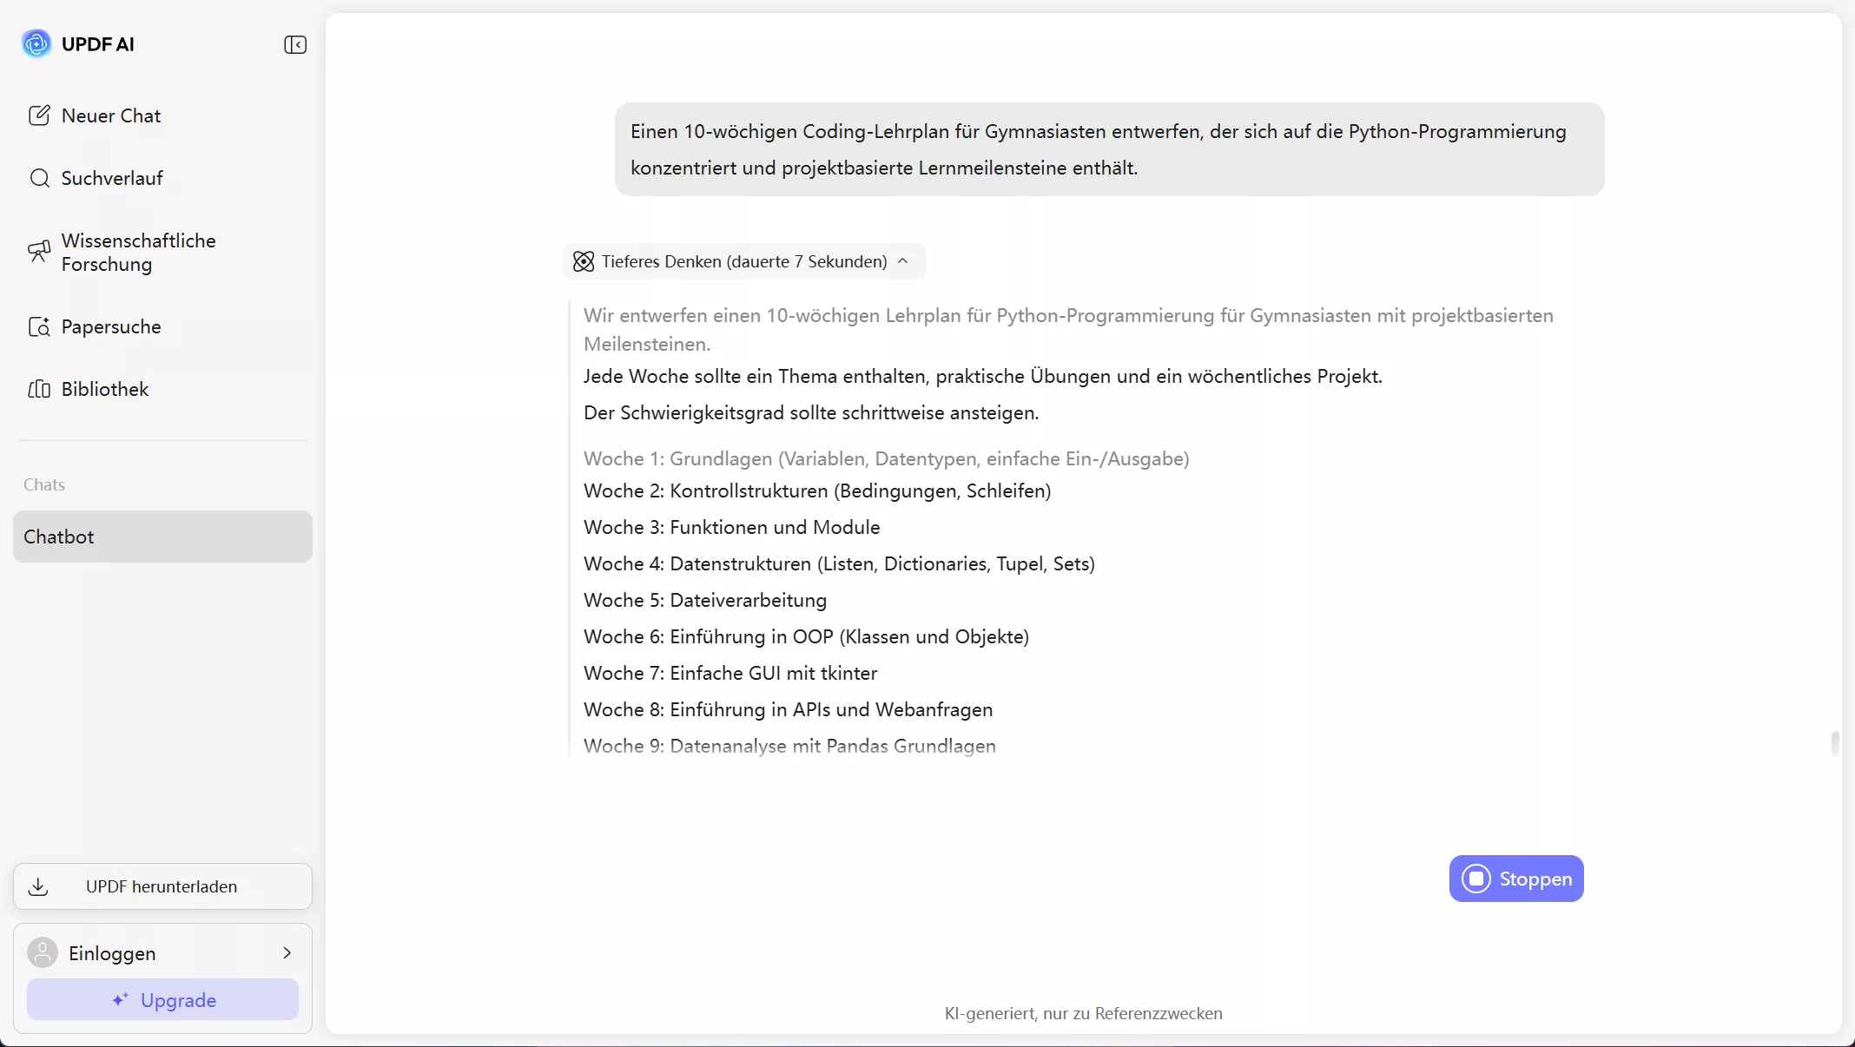Open the Papersuche menu entry
Image resolution: width=1855 pixels, height=1047 pixels.
[111, 326]
